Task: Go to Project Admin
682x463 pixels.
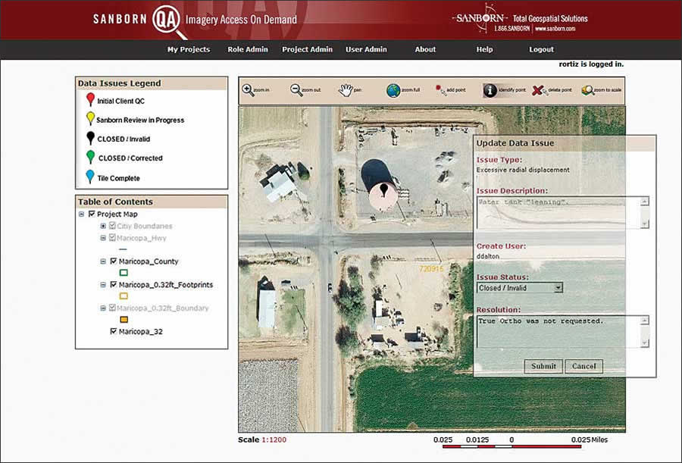Action: click(x=307, y=49)
